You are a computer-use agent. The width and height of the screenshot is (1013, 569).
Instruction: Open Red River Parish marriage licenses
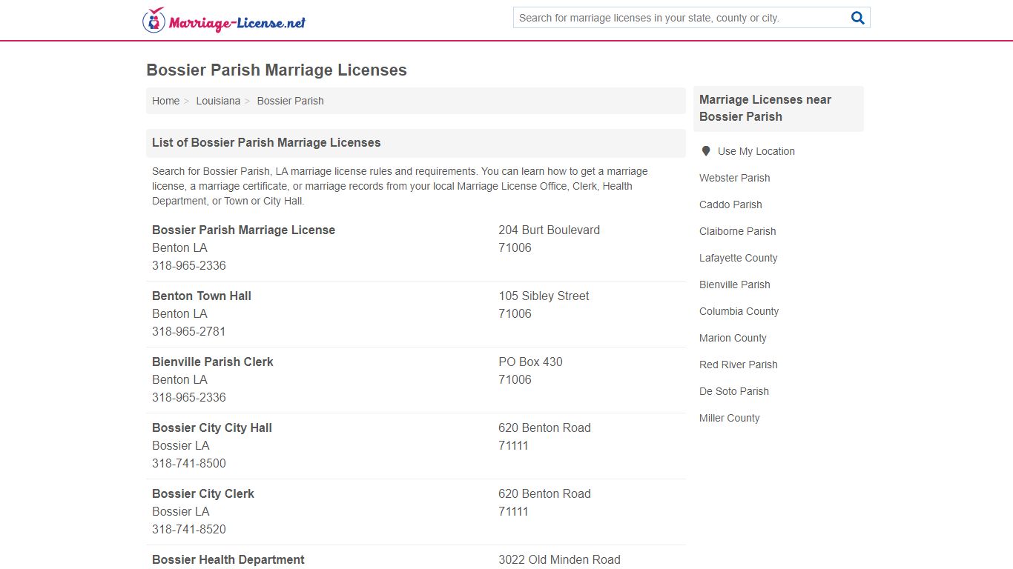point(738,365)
